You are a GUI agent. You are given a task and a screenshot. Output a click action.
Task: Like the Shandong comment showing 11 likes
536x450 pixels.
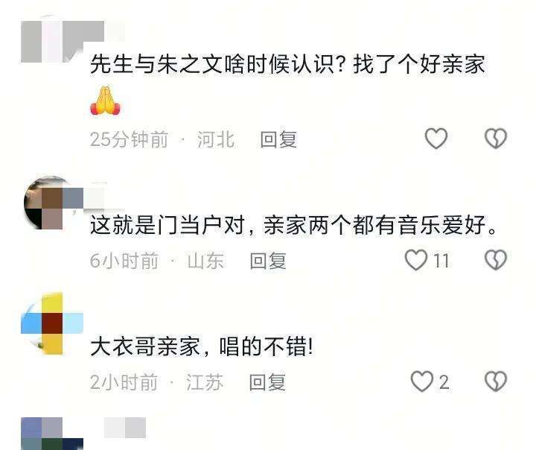click(x=416, y=260)
